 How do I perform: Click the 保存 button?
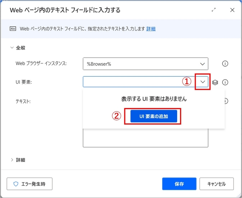(x=179, y=183)
